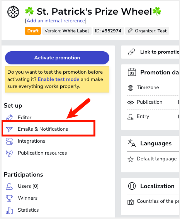Click the Organizer: Test tag
This screenshot has width=180, height=219.
pos(147,31)
